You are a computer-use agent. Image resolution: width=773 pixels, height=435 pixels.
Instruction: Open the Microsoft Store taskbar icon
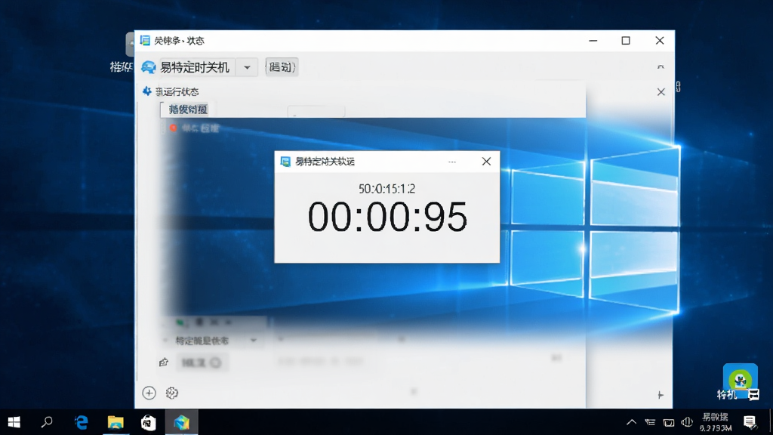(149, 422)
